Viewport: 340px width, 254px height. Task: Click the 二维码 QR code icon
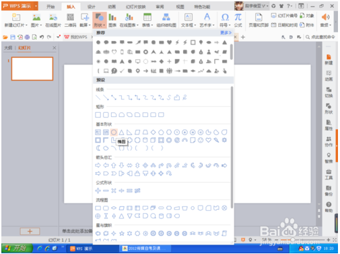pos(70,20)
